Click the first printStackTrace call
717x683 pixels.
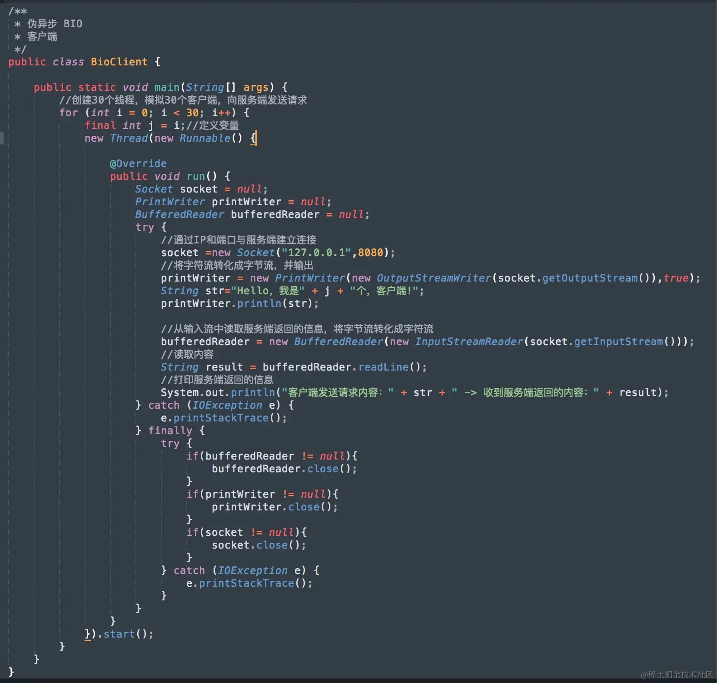(x=221, y=418)
